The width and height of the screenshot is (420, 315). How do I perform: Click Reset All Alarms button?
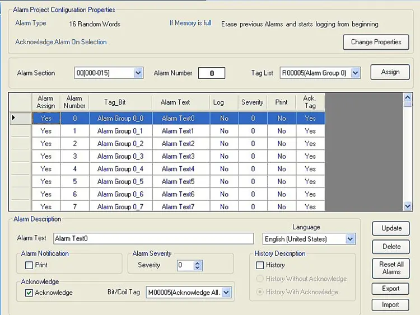tap(391, 268)
